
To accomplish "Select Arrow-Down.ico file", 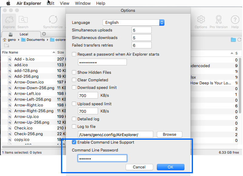I will click(29, 82).
